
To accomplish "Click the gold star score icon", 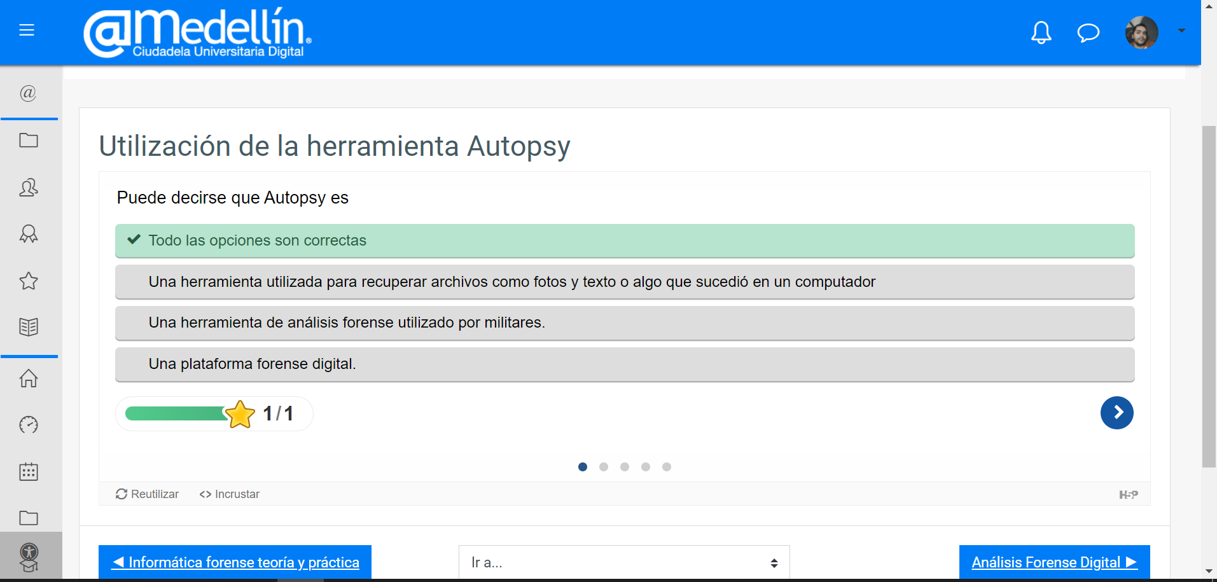I will (240, 414).
